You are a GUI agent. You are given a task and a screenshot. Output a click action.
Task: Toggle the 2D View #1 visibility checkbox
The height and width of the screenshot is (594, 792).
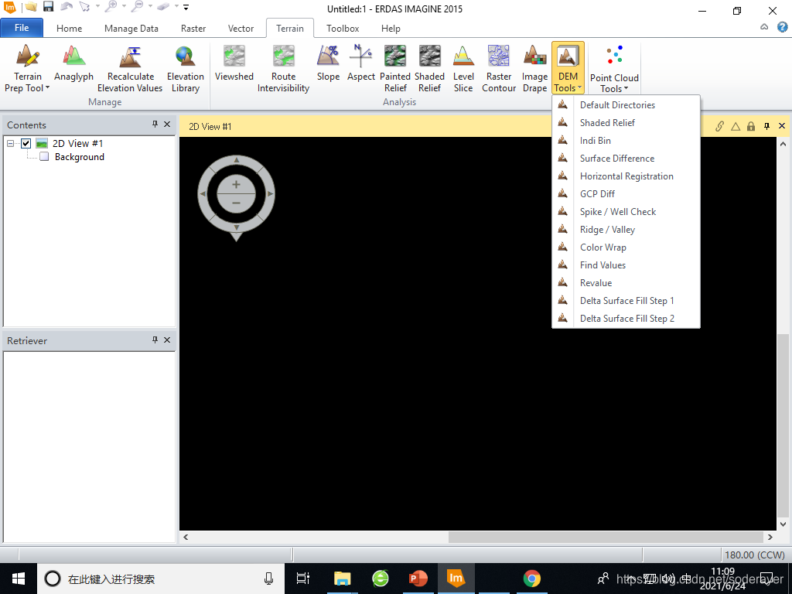click(x=26, y=143)
